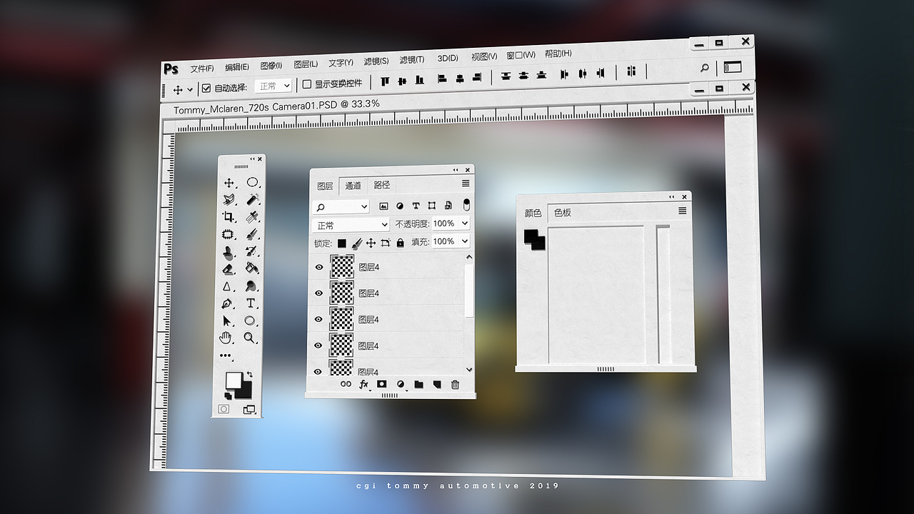
Task: Select the Brush tool
Action: tap(252, 233)
